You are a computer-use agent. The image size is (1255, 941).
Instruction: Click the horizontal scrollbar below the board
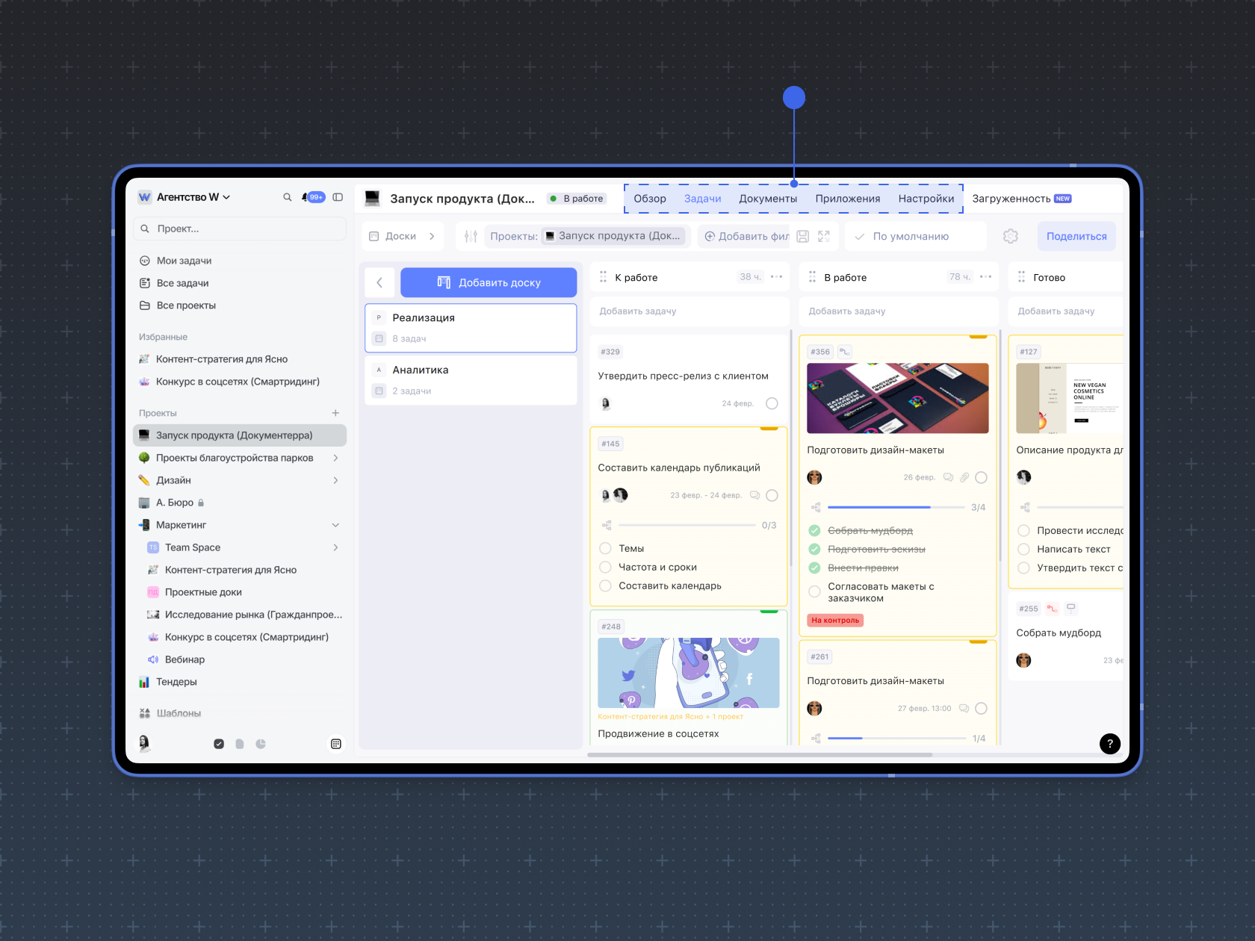759,754
